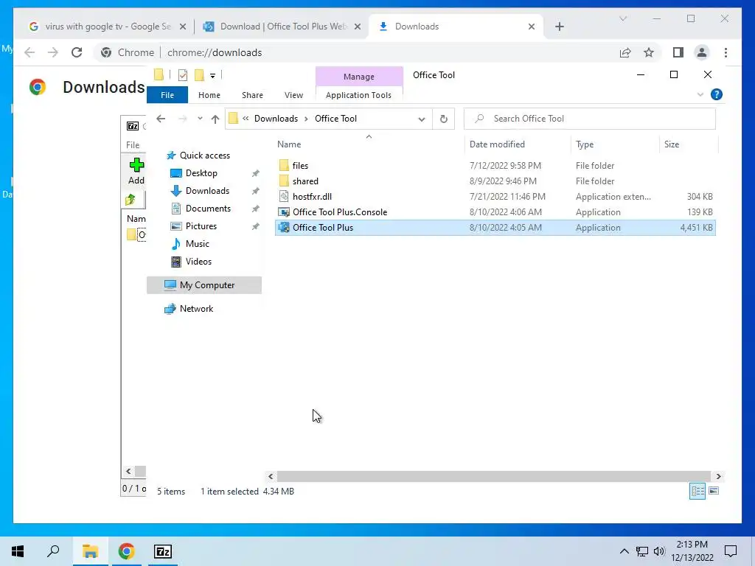Image resolution: width=755 pixels, height=566 pixels.
Task: Open File Explorer help icon
Action: (716, 94)
